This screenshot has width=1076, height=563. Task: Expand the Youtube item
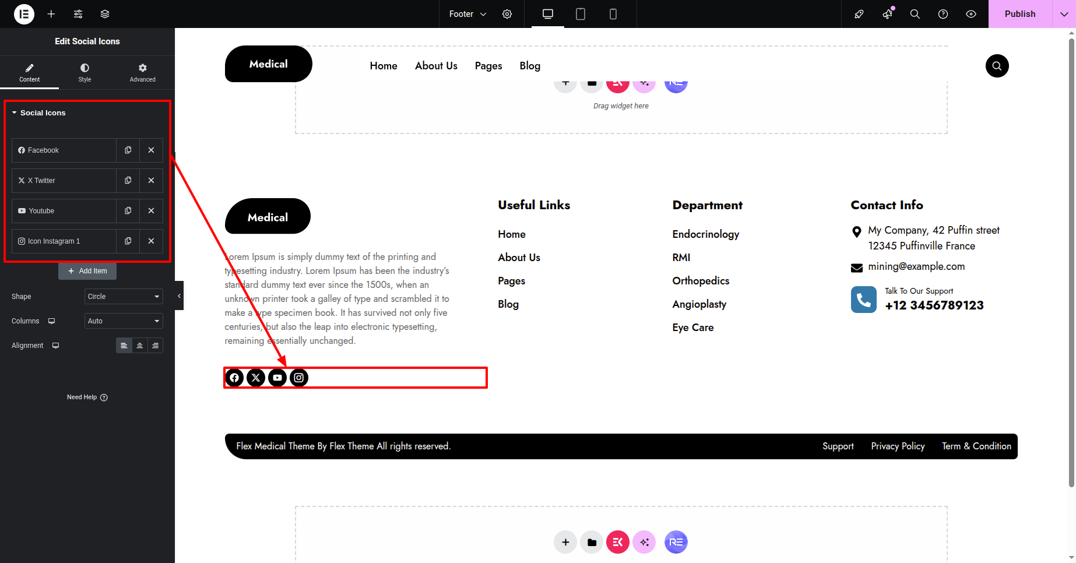64,211
